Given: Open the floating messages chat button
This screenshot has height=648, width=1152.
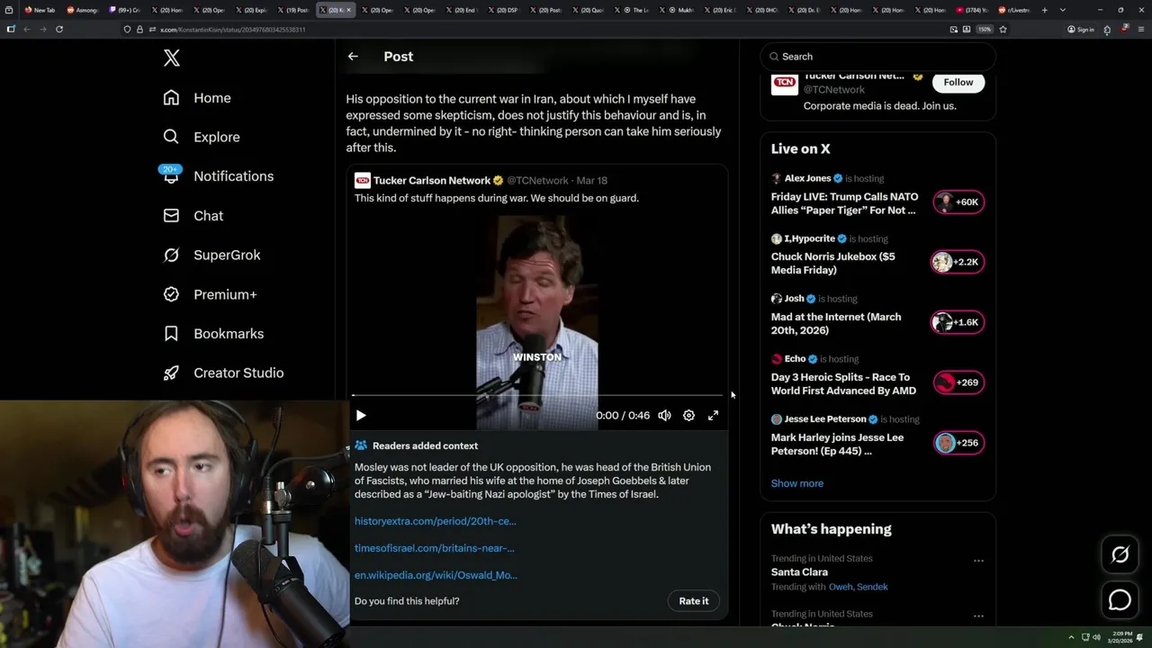Looking at the screenshot, I should click(1120, 599).
